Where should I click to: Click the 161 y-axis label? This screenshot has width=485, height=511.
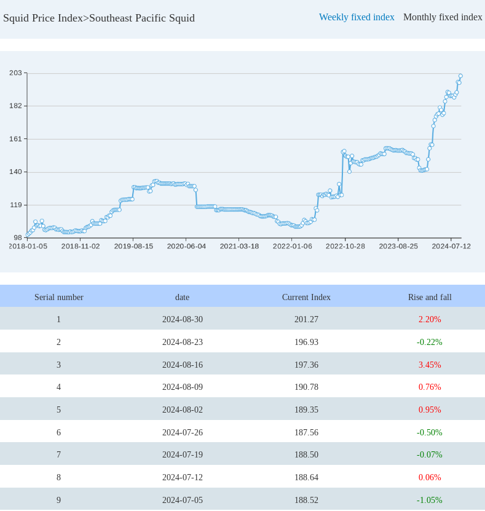(15, 139)
